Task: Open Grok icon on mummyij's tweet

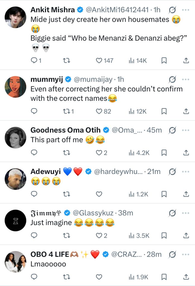Action: pos(172,80)
